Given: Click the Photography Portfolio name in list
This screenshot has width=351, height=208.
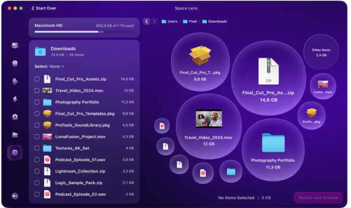Looking at the screenshot, I should click(77, 102).
